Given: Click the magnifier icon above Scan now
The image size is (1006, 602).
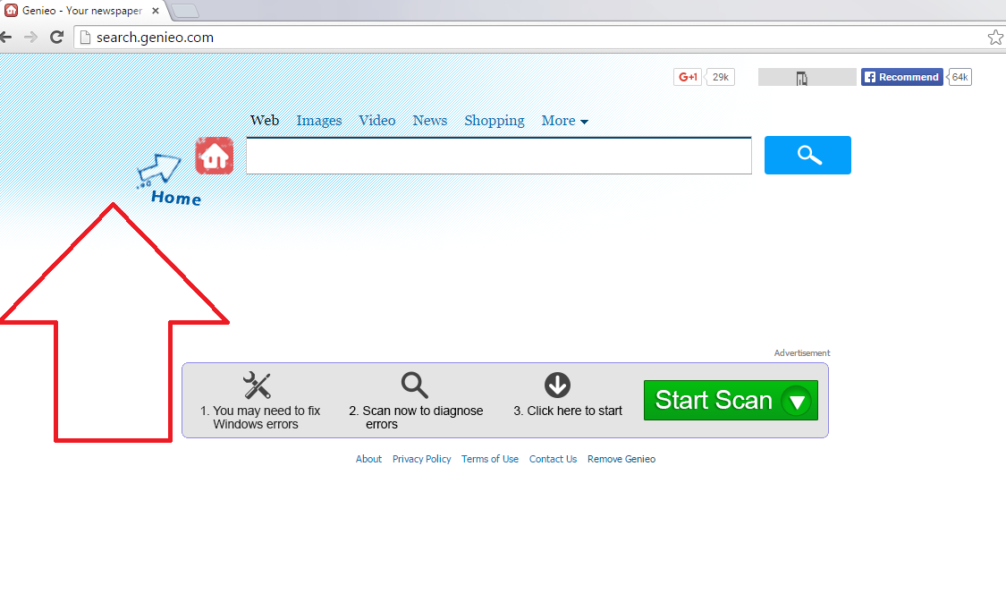Looking at the screenshot, I should click(x=414, y=385).
